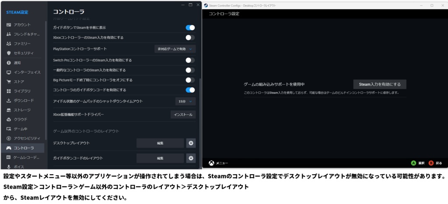Image resolution: width=448 pixels, height=204 pixels.
Task: Open インターフェイス settings page
Action: [x=23, y=72]
